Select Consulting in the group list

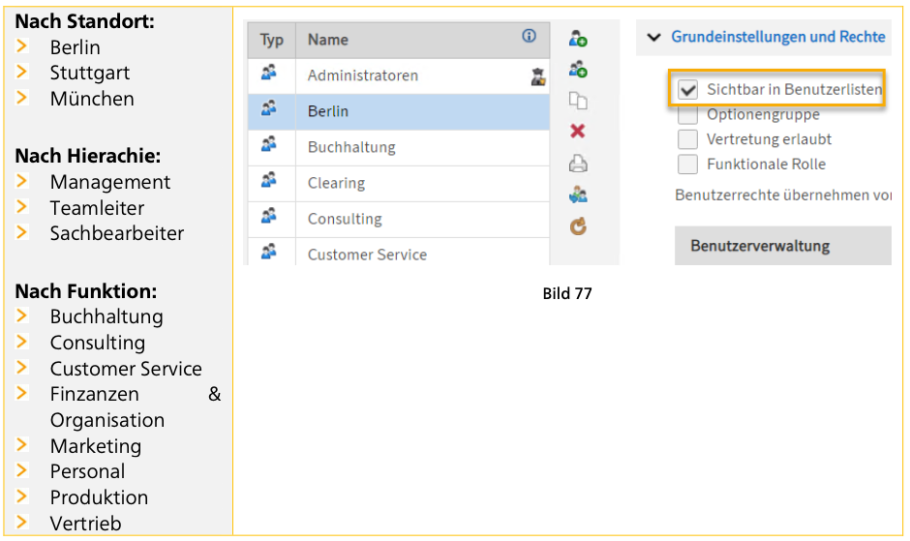(345, 220)
